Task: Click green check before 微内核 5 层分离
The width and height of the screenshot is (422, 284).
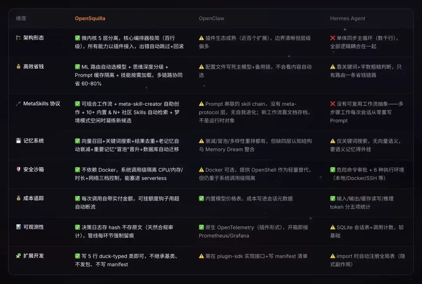Action: pos(77,38)
